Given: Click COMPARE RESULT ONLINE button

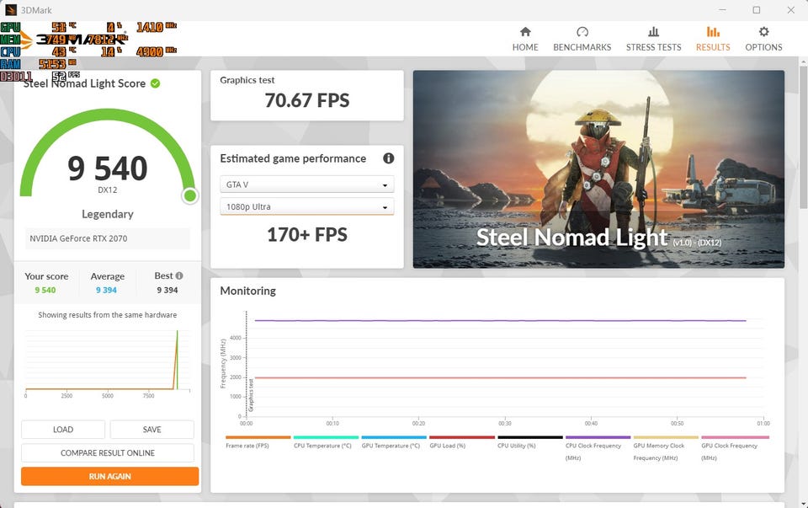Looking at the screenshot, I should (108, 452).
